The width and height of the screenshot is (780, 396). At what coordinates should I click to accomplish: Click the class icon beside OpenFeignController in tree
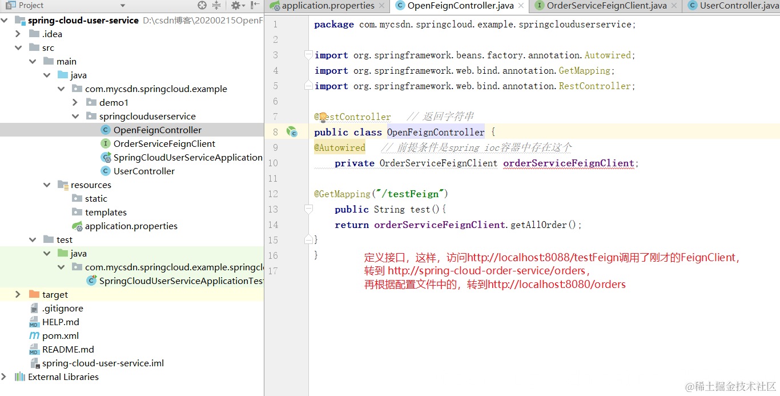[106, 130]
